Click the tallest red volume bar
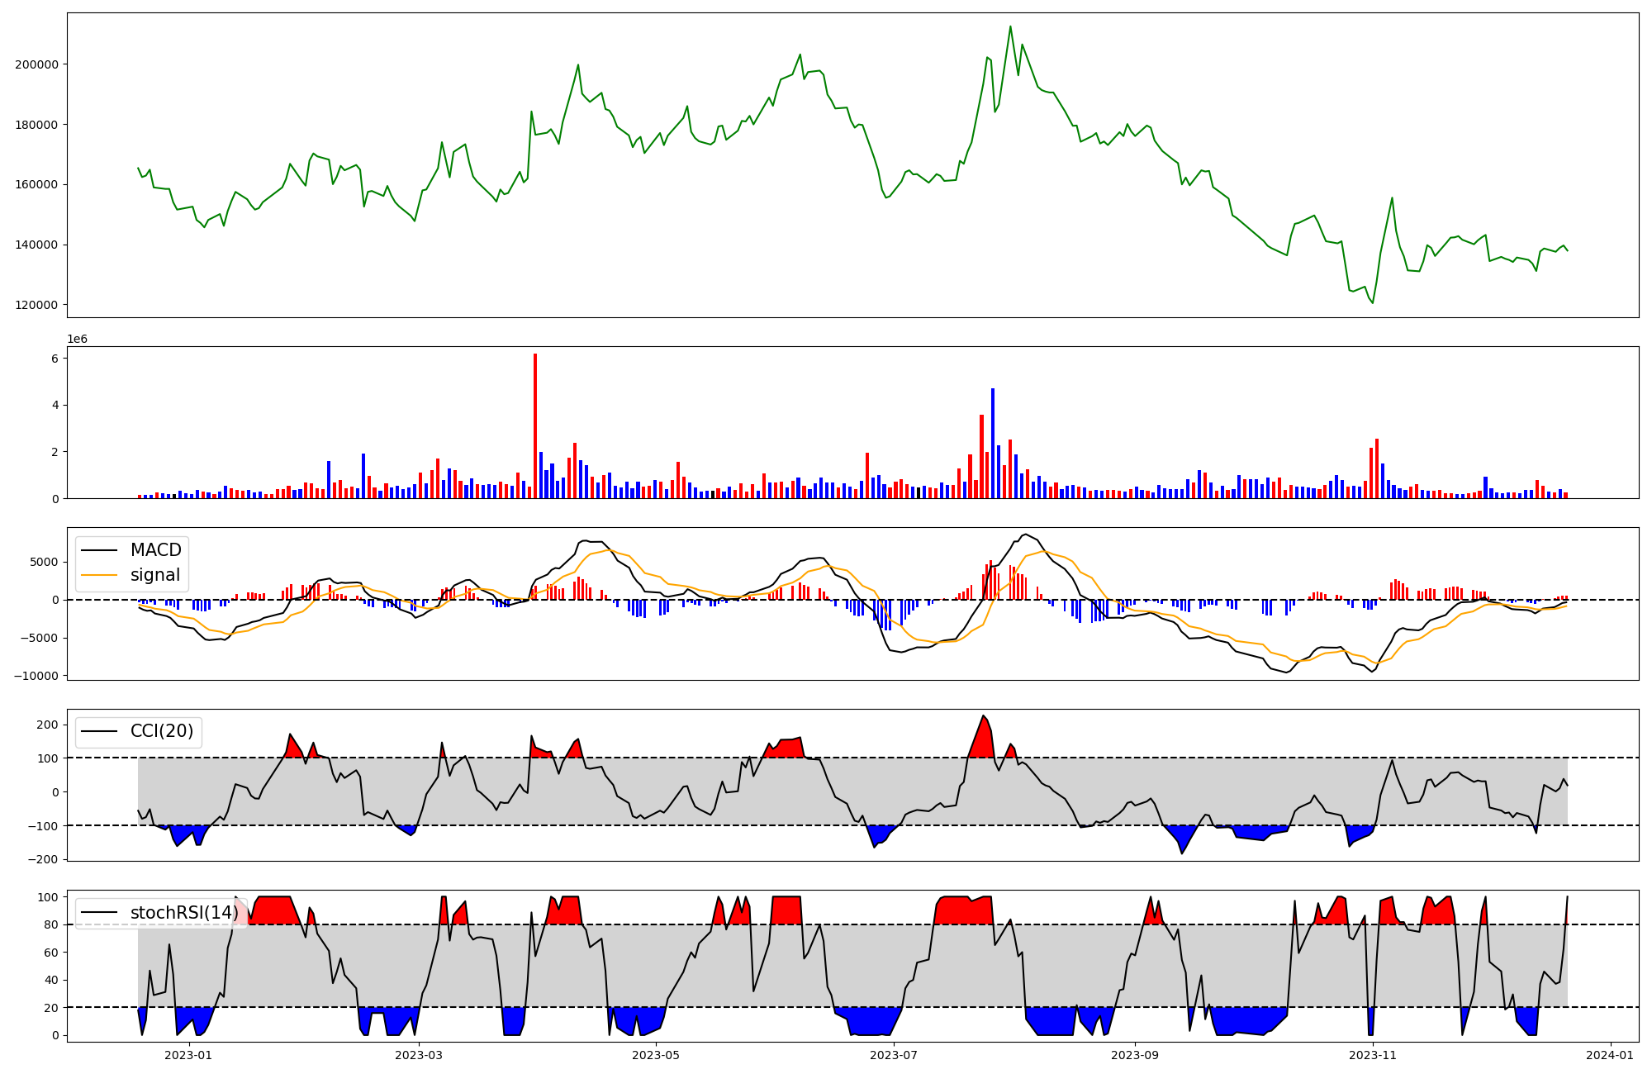Image resolution: width=1652 pixels, height=1074 pixels. point(535,425)
